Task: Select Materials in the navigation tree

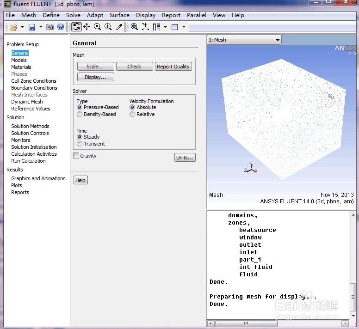Action: click(x=21, y=67)
